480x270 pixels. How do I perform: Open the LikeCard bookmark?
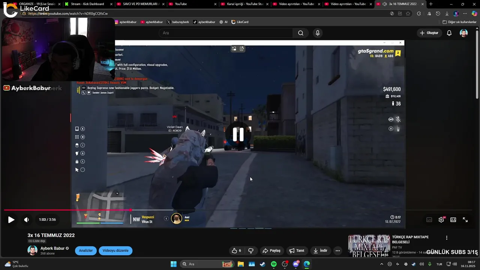pyautogui.click(x=240, y=22)
